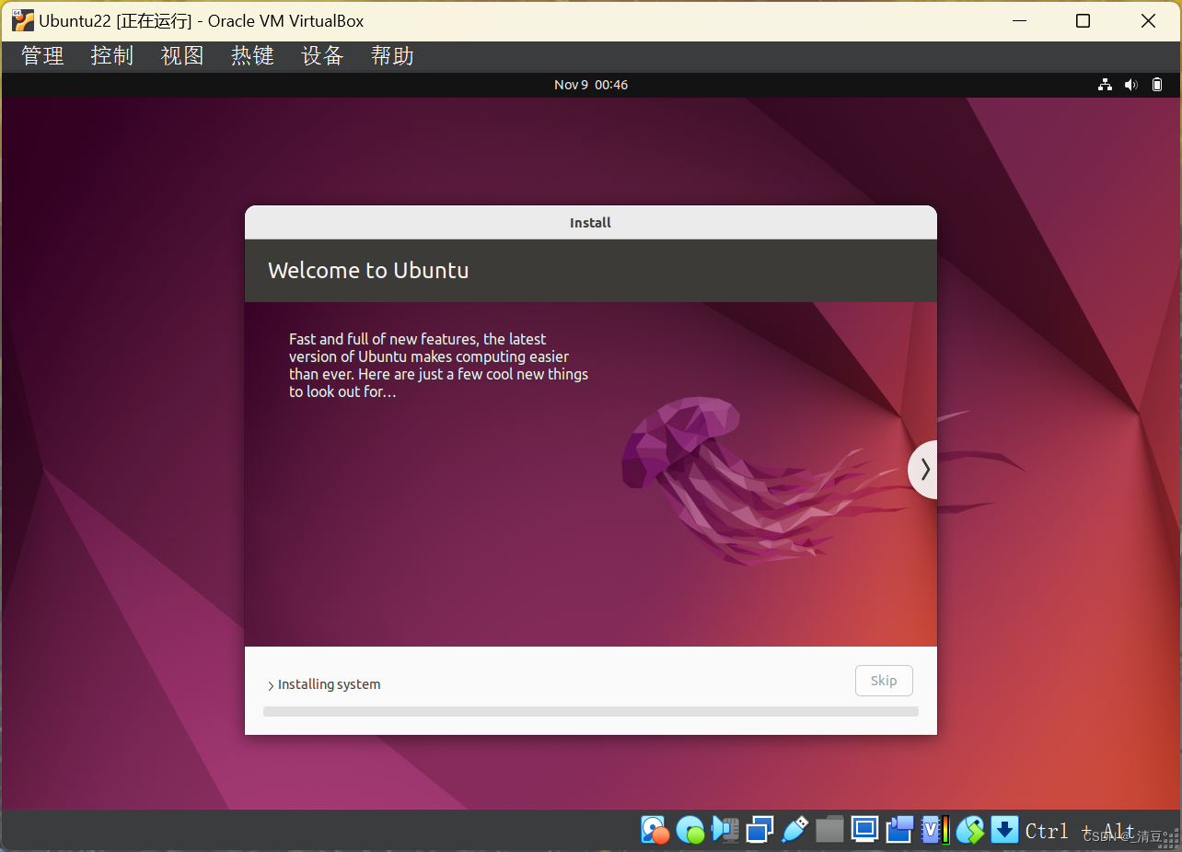Click the VirtualBox window title icon
Viewport: 1182px width, 852px height.
click(x=23, y=20)
